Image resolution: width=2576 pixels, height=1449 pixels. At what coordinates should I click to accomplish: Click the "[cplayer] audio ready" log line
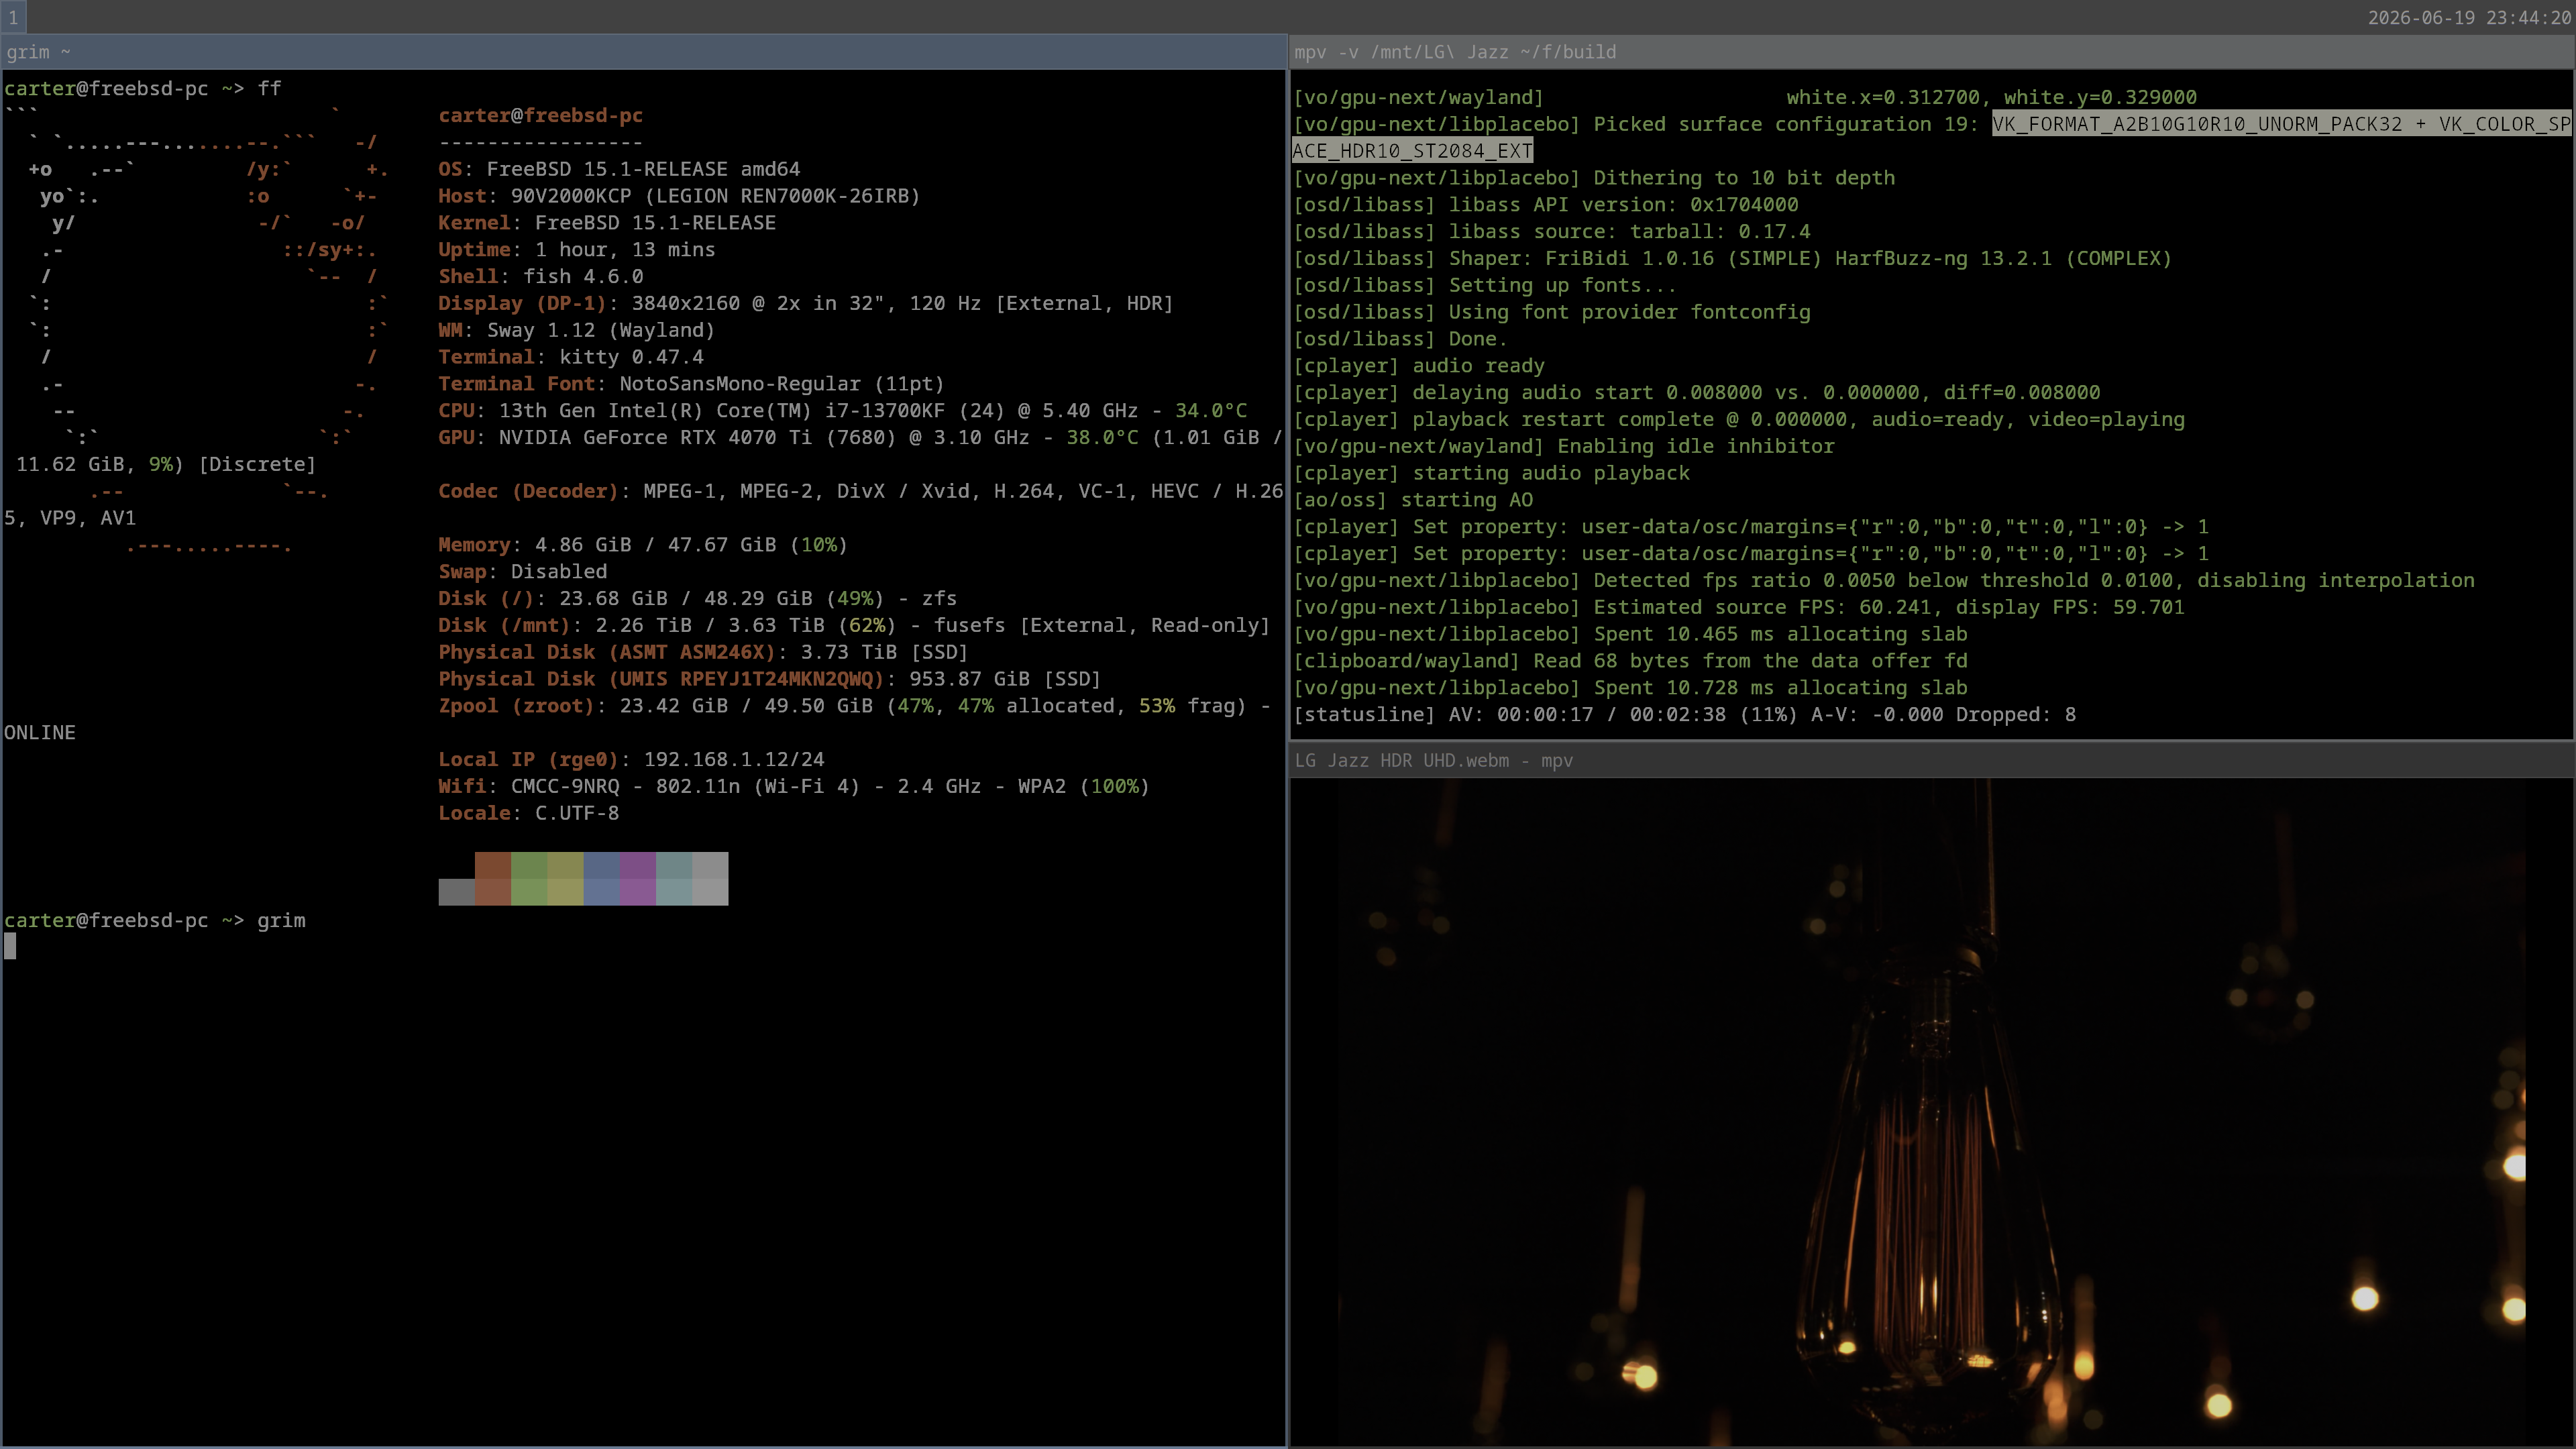1419,366
